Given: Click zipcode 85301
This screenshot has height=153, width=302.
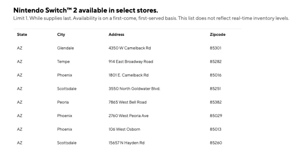Looking at the screenshot, I should [x=215, y=48].
